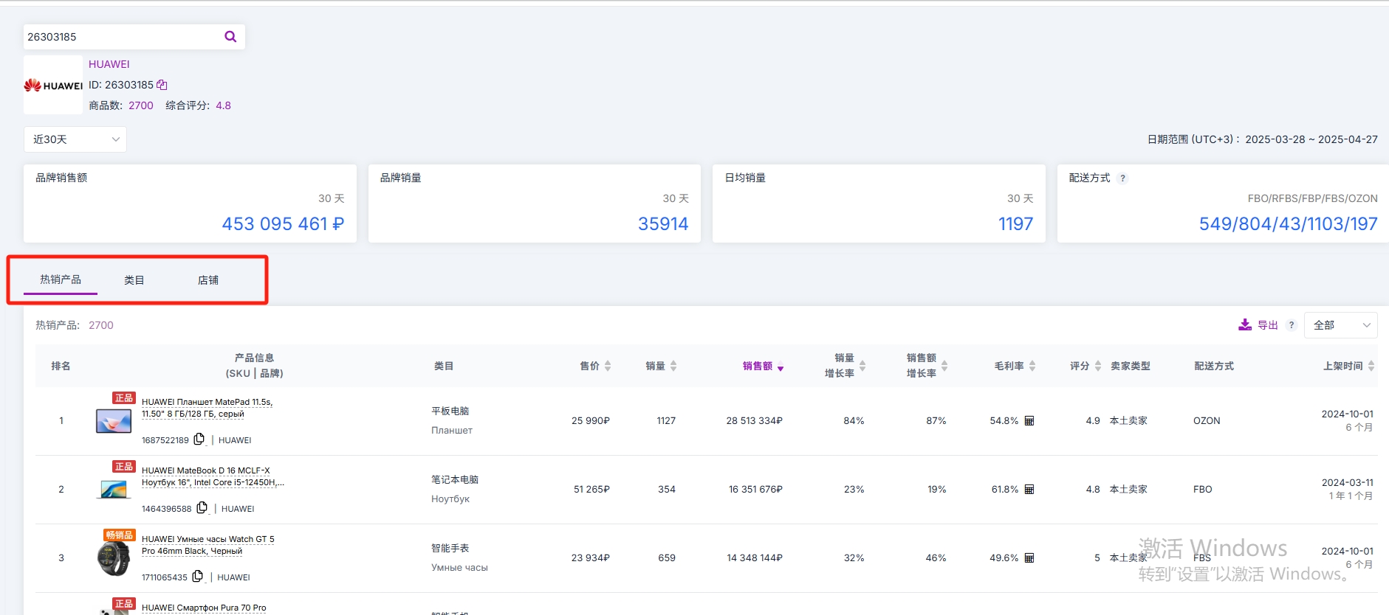1389x615 pixels.
Task: Copy SKU 1464396588 icon
Action: pos(202,508)
